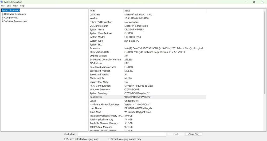Select the PCR7 Configuration row
The image size is (267, 141).
tap(147, 86)
